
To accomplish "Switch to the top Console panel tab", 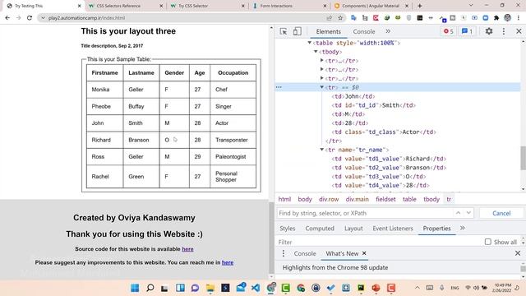I will pos(363,31).
